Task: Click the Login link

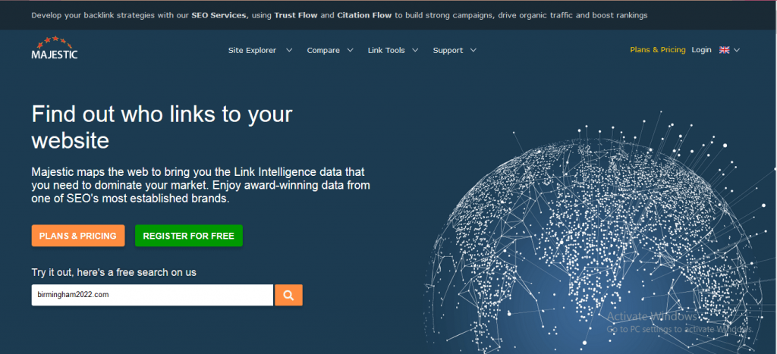Action: pos(701,50)
